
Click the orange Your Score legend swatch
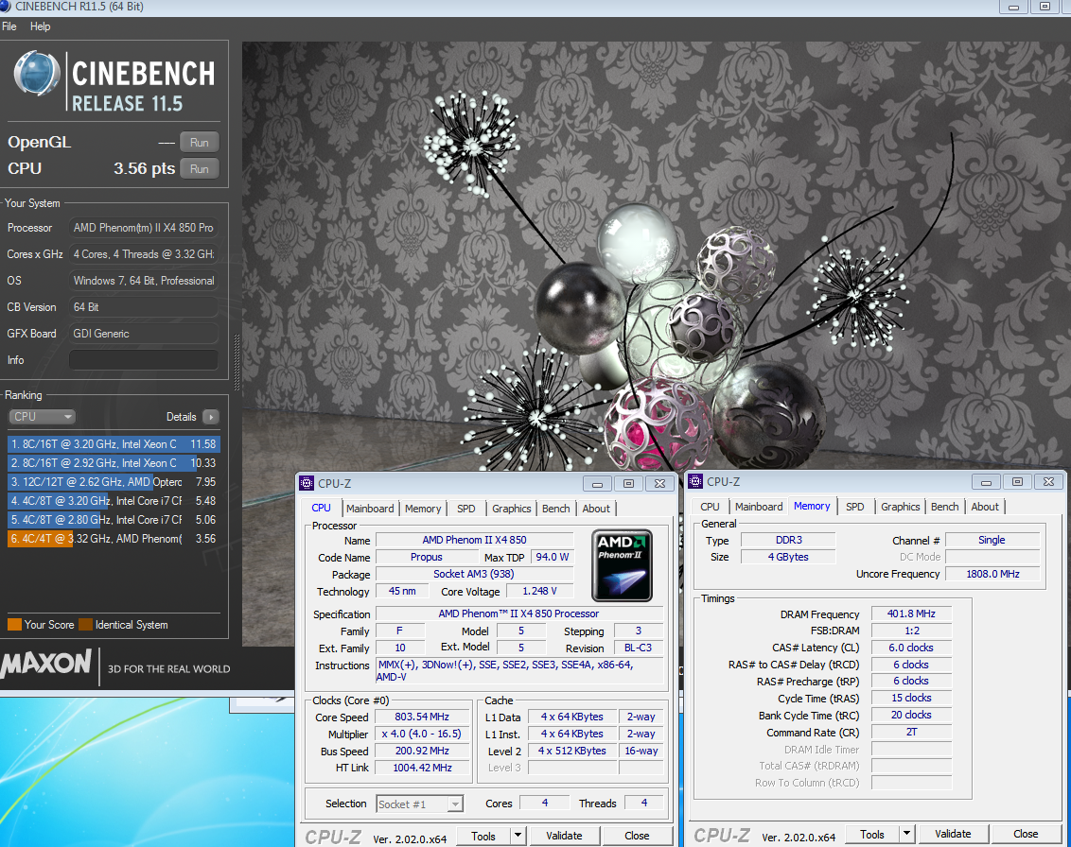14,625
